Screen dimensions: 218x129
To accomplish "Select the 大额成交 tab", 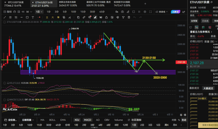I will (x=208, y=88).
